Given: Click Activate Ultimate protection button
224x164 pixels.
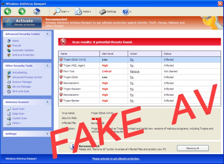Looking at the screenshot, I should (x=22, y=22).
